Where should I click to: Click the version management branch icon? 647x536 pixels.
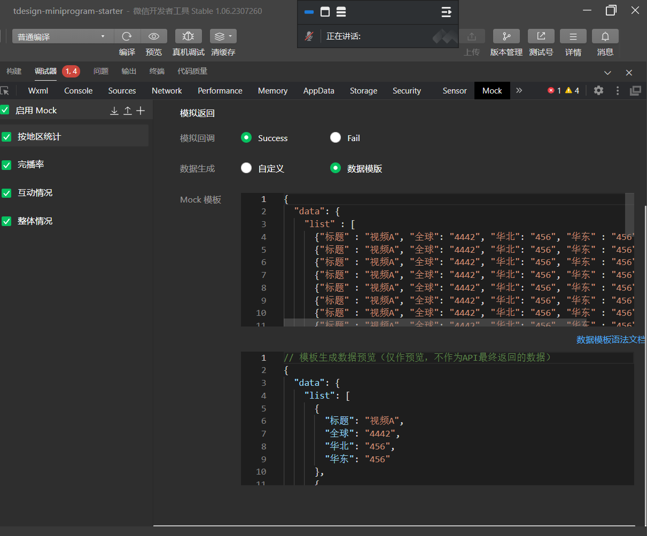tap(506, 36)
